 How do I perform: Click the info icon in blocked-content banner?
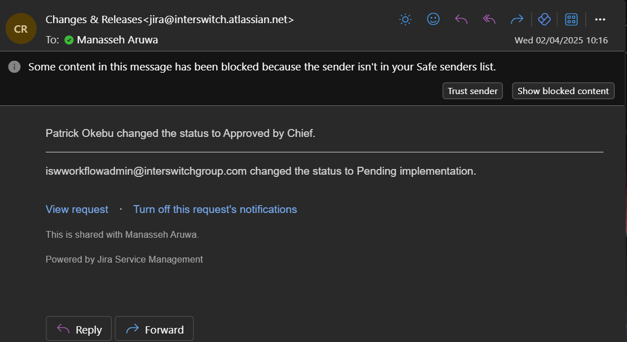click(14, 67)
